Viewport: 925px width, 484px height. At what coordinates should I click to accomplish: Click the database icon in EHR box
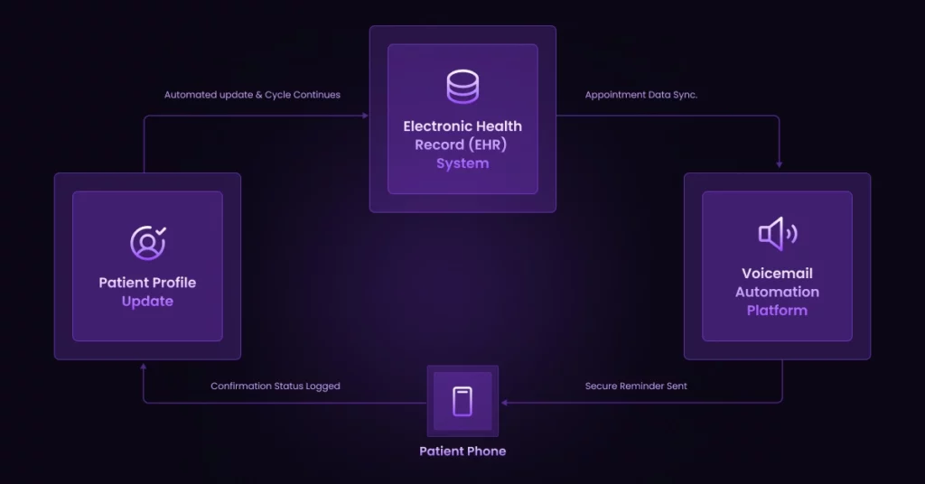462,87
